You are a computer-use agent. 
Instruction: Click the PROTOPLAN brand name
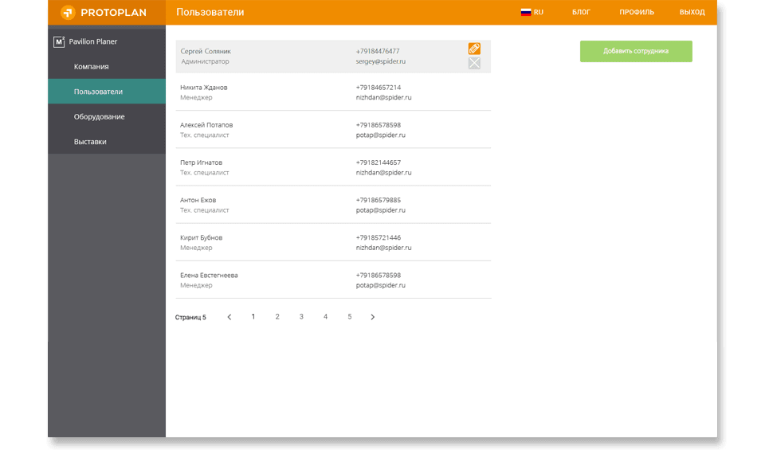pyautogui.click(x=114, y=13)
